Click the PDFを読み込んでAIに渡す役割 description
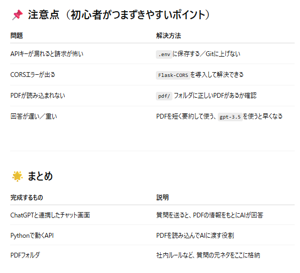Image resolution: width=300 pixels, height=273 pixels. click(x=195, y=236)
